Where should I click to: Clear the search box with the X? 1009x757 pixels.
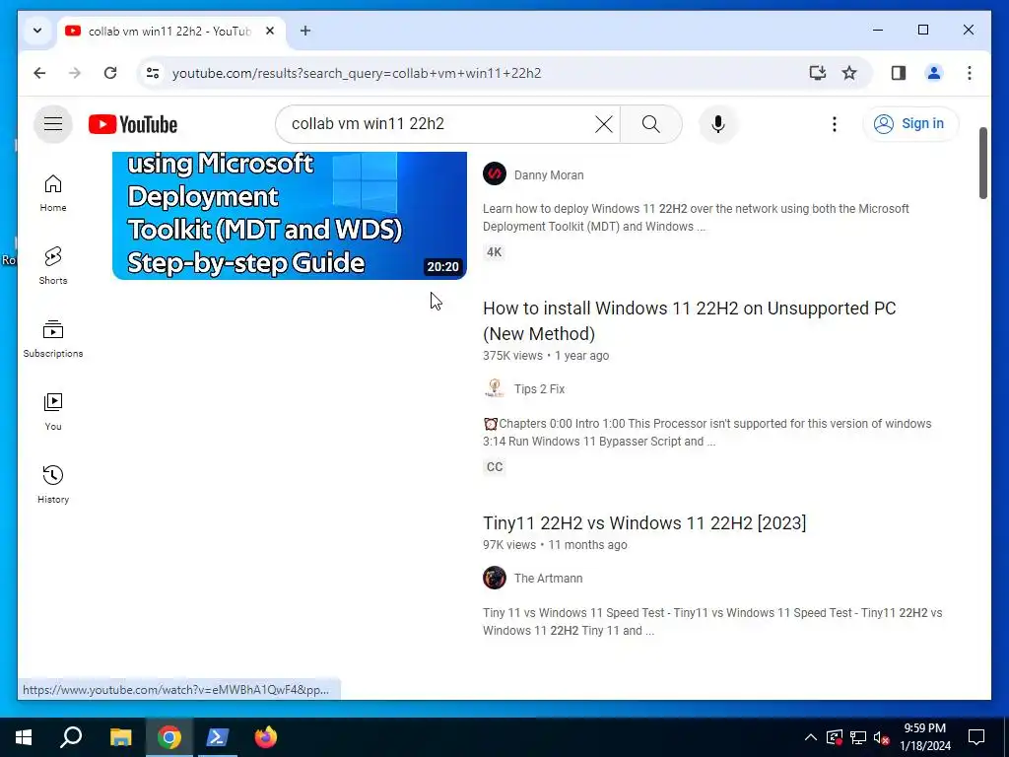click(x=604, y=123)
